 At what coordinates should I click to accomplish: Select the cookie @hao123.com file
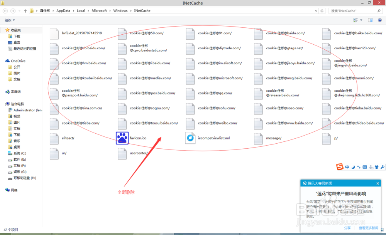(x=349, y=49)
